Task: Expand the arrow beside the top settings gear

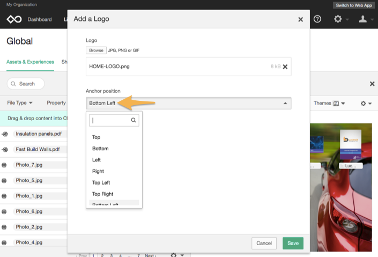Action: [x=347, y=19]
